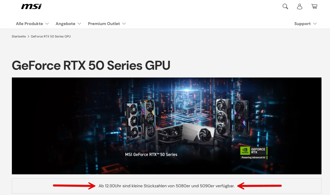
Task: Expand the Alle Produkte chevron
Action: coord(47,24)
